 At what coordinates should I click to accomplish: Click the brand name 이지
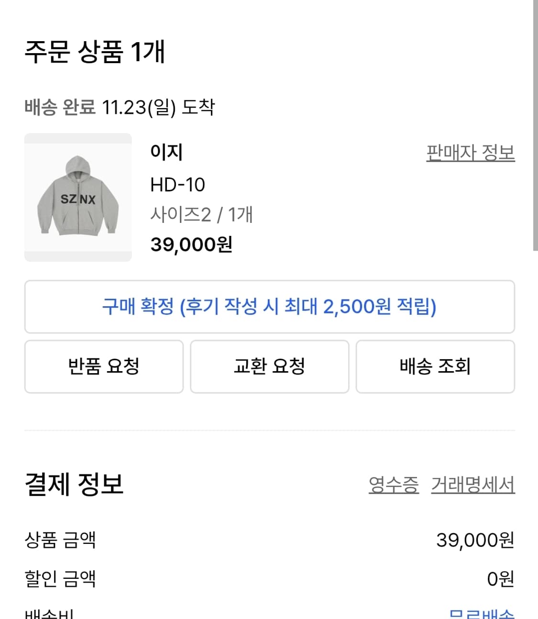(166, 152)
